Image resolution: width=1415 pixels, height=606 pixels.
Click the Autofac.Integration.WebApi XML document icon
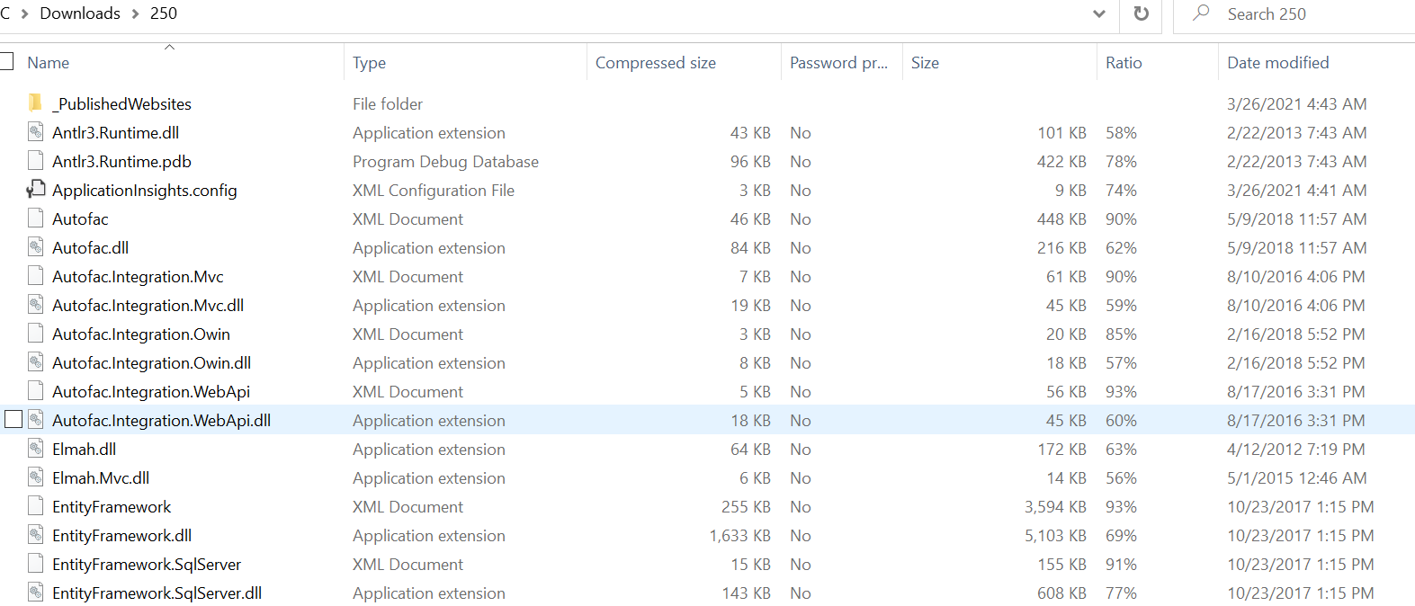35,391
